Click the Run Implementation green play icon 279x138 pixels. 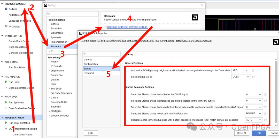(6, 123)
